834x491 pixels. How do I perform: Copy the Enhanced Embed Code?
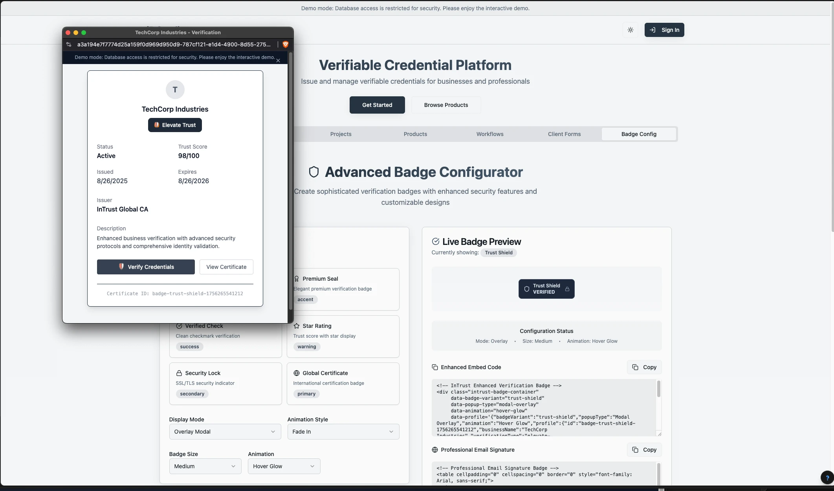(644, 367)
